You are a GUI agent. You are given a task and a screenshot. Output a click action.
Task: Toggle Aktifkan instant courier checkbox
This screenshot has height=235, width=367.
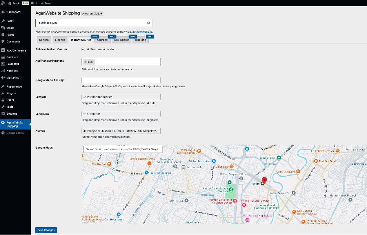83,49
